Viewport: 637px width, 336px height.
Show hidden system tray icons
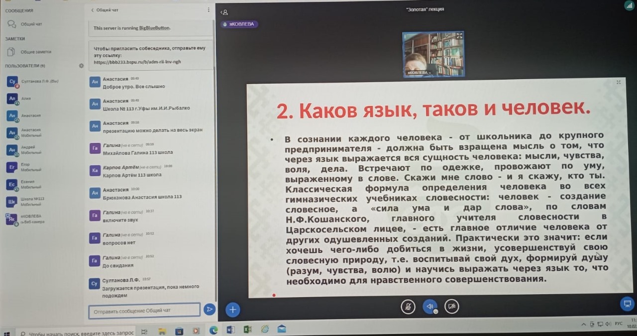point(584,325)
